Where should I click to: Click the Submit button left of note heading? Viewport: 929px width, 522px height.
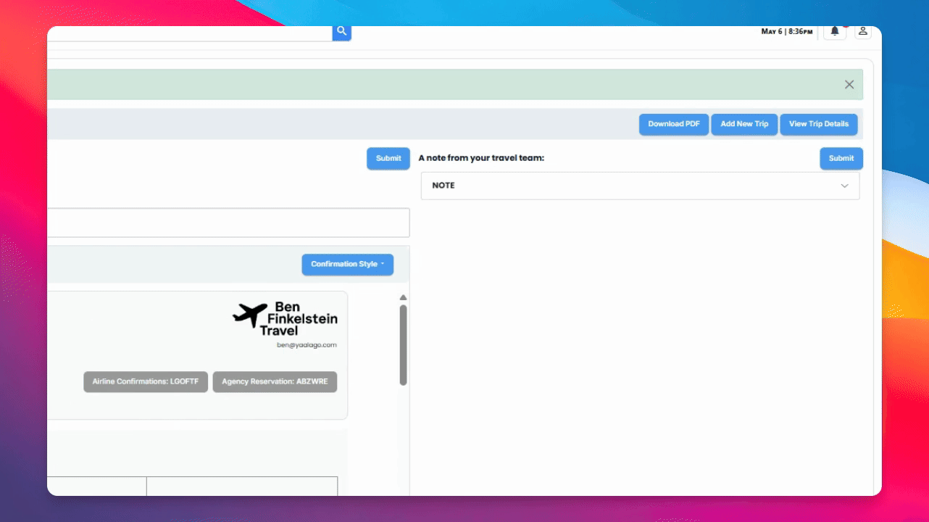[388, 158]
